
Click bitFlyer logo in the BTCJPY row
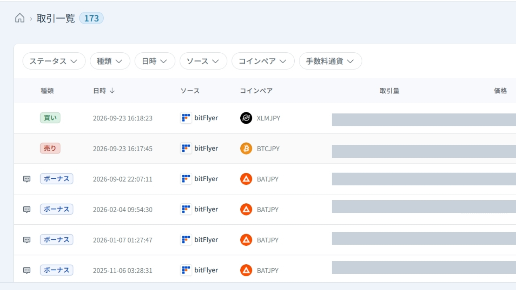tap(186, 148)
